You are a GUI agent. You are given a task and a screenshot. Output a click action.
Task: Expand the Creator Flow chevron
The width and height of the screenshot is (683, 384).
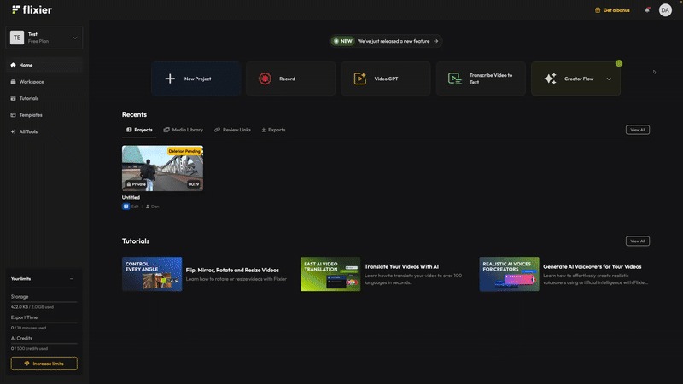(x=609, y=79)
